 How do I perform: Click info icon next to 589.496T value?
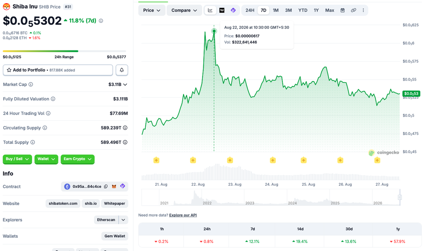coord(125,142)
